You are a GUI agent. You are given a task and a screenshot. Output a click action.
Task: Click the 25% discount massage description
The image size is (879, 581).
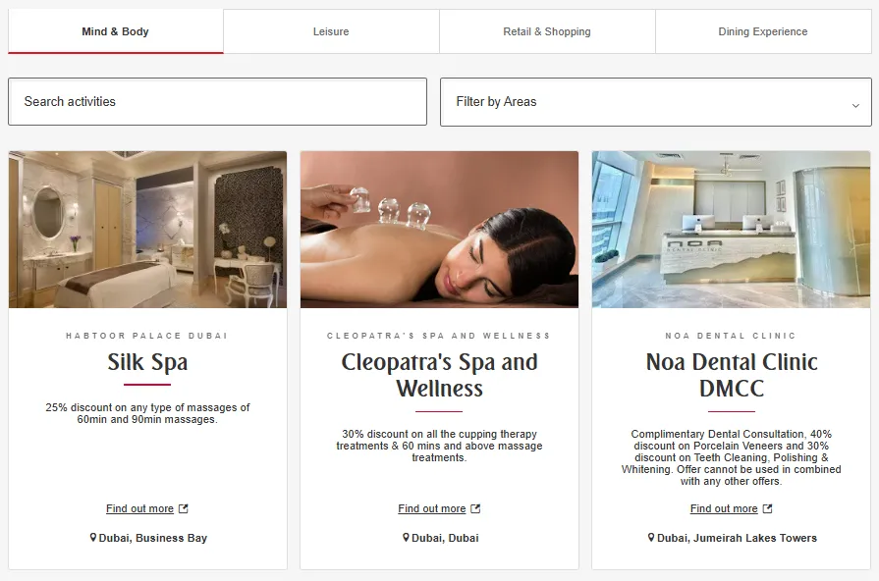click(147, 413)
